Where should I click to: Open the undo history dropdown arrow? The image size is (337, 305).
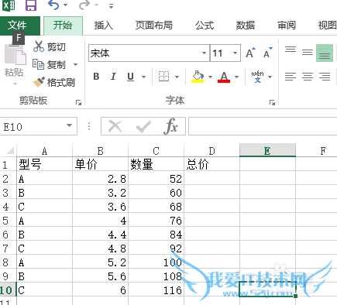click(x=66, y=5)
